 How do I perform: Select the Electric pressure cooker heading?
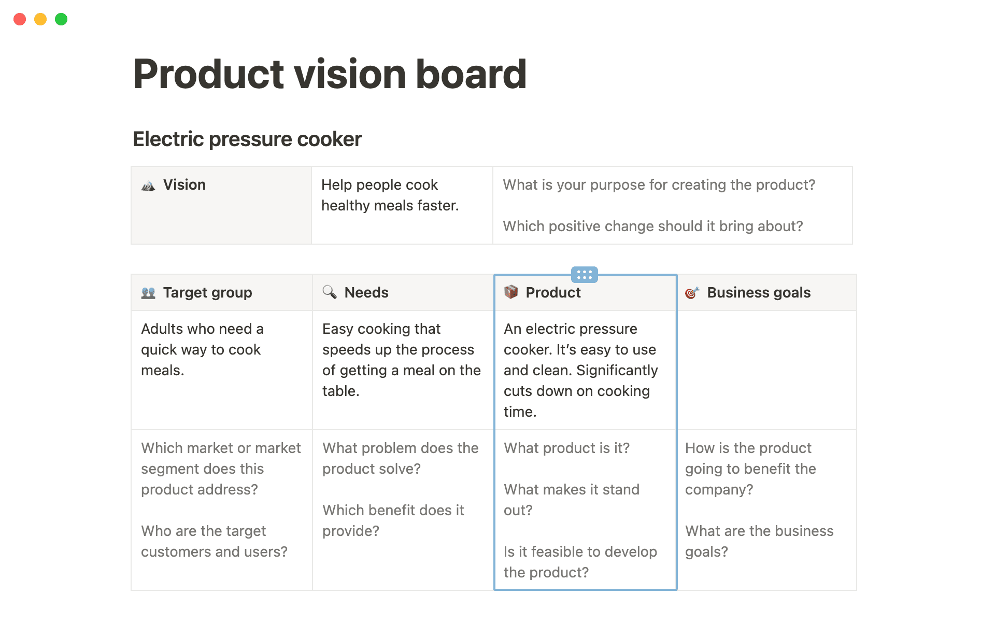point(247,138)
